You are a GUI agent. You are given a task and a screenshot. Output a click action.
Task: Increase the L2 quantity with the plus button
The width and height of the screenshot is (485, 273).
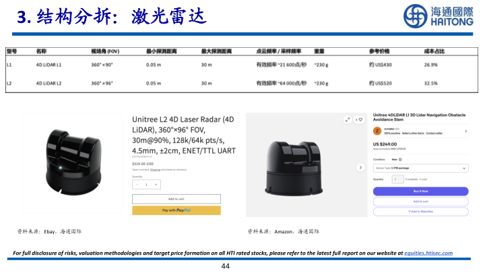click(x=156, y=185)
